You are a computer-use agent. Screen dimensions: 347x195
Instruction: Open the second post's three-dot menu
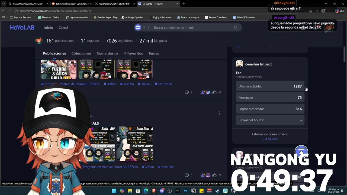pos(219,113)
